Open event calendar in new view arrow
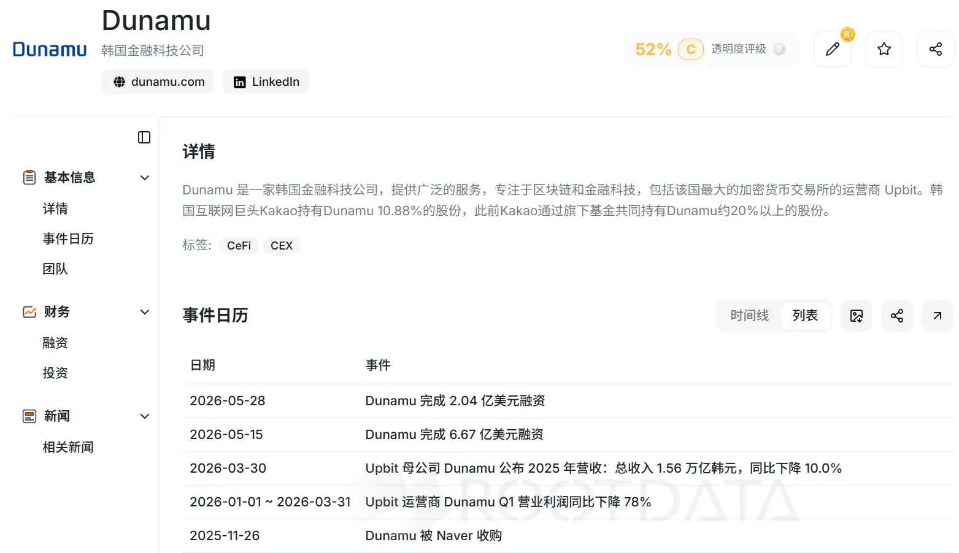Viewport: 959px width, 553px height. click(938, 316)
